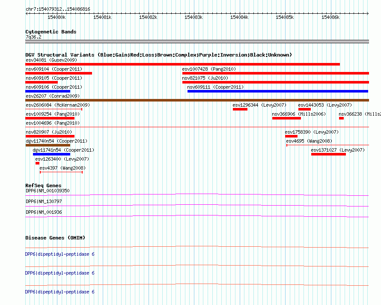Click the nsv609111 (Cooper2011) label text
Screen dimensions: 381x305
tap(215, 87)
